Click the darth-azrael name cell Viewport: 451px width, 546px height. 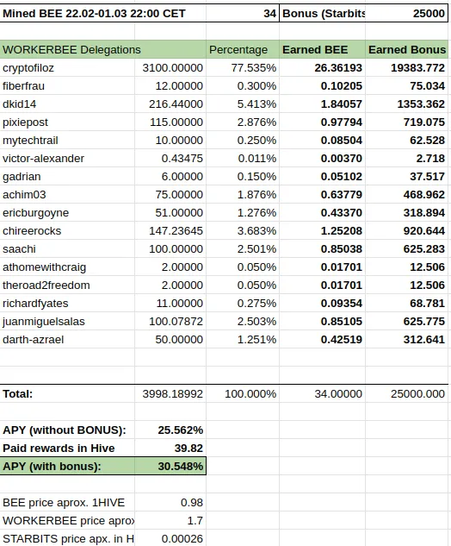coord(67,339)
